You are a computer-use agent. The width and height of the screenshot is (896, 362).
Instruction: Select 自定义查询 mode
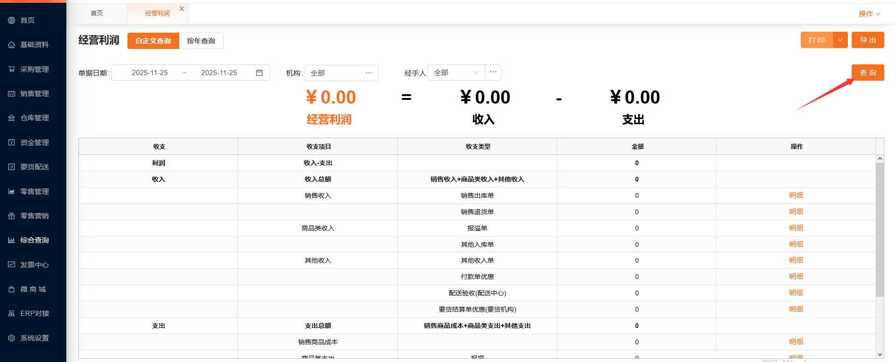(153, 41)
